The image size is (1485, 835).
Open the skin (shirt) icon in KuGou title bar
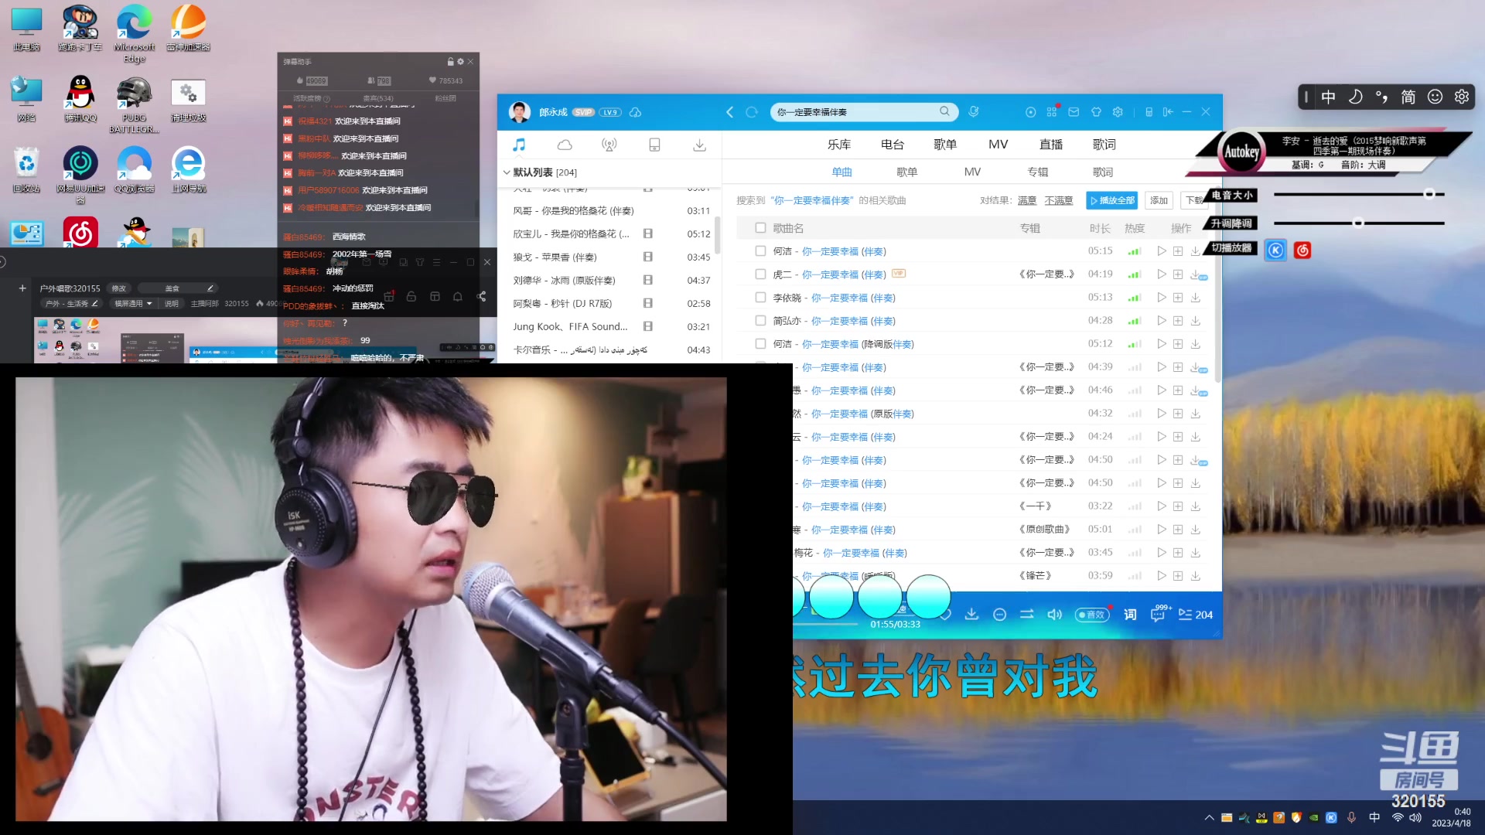pos(1096,112)
